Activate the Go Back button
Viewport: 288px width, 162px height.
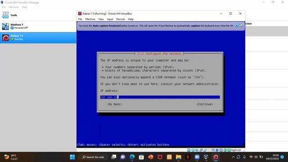(x=114, y=104)
